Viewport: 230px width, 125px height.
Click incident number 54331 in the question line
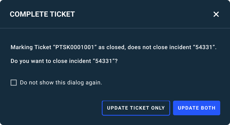(x=104, y=61)
